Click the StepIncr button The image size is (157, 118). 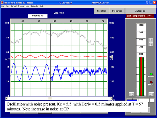point(102,11)
